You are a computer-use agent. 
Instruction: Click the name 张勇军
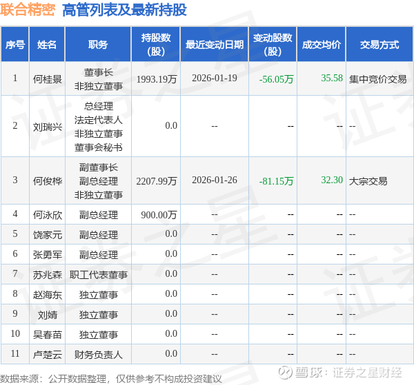pyautogui.click(x=47, y=255)
